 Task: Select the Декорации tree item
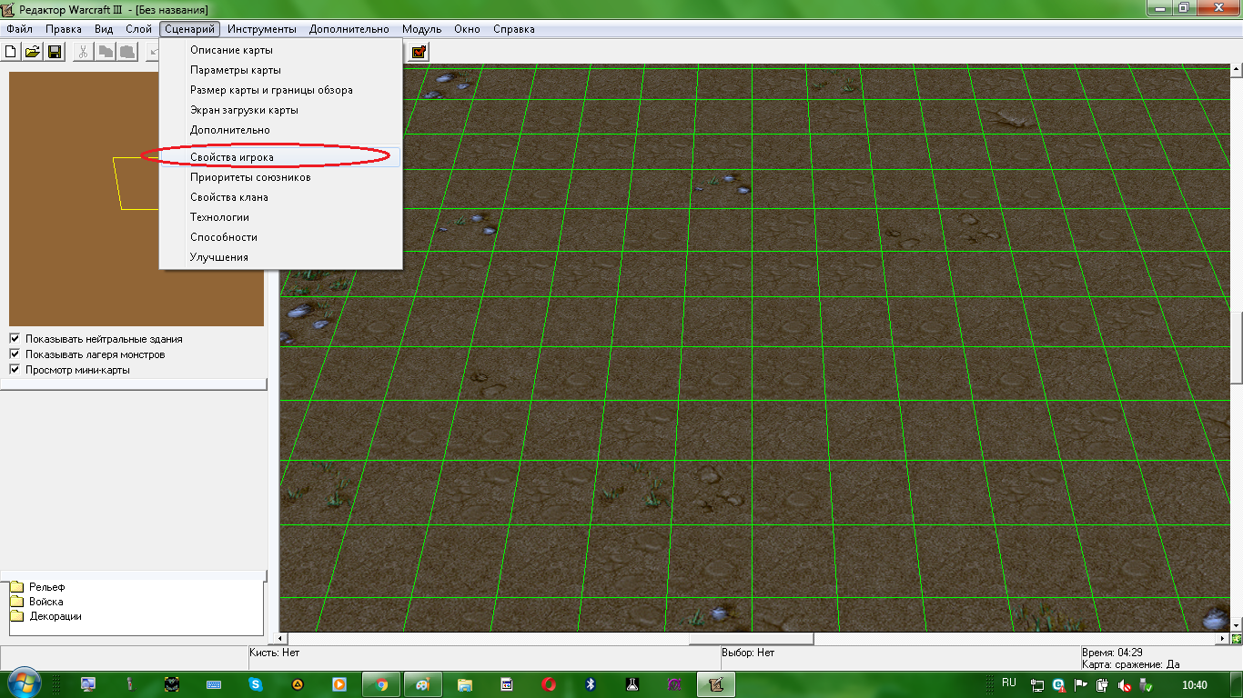coord(56,616)
